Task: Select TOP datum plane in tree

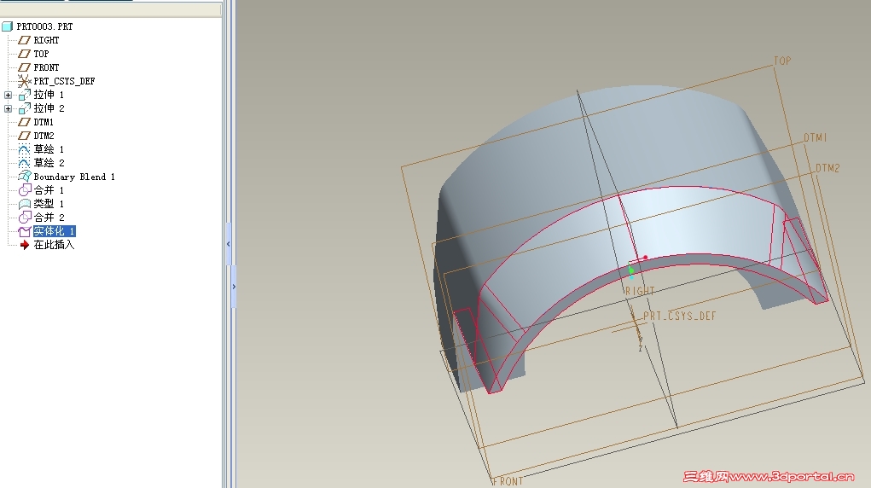Action: tap(41, 54)
